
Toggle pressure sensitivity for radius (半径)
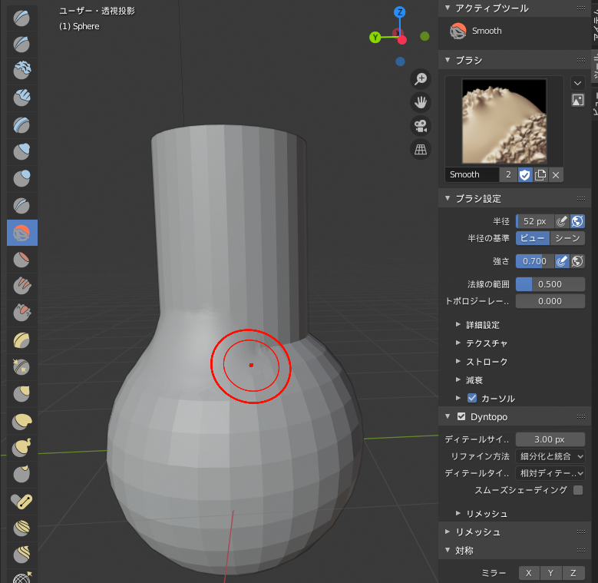tap(561, 221)
